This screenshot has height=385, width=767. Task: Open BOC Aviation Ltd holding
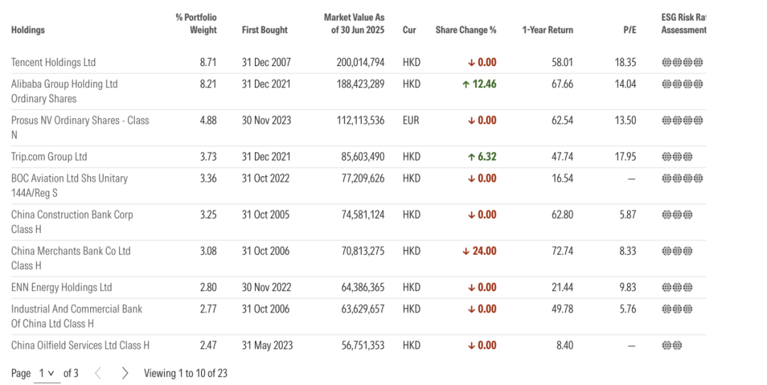tap(69, 178)
